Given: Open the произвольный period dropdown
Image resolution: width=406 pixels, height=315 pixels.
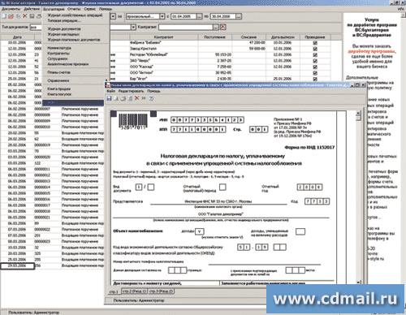Looking at the screenshot, I should [162, 16].
